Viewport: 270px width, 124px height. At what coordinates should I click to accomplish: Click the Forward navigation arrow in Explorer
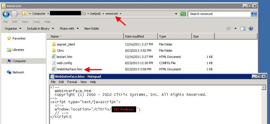[14, 14]
